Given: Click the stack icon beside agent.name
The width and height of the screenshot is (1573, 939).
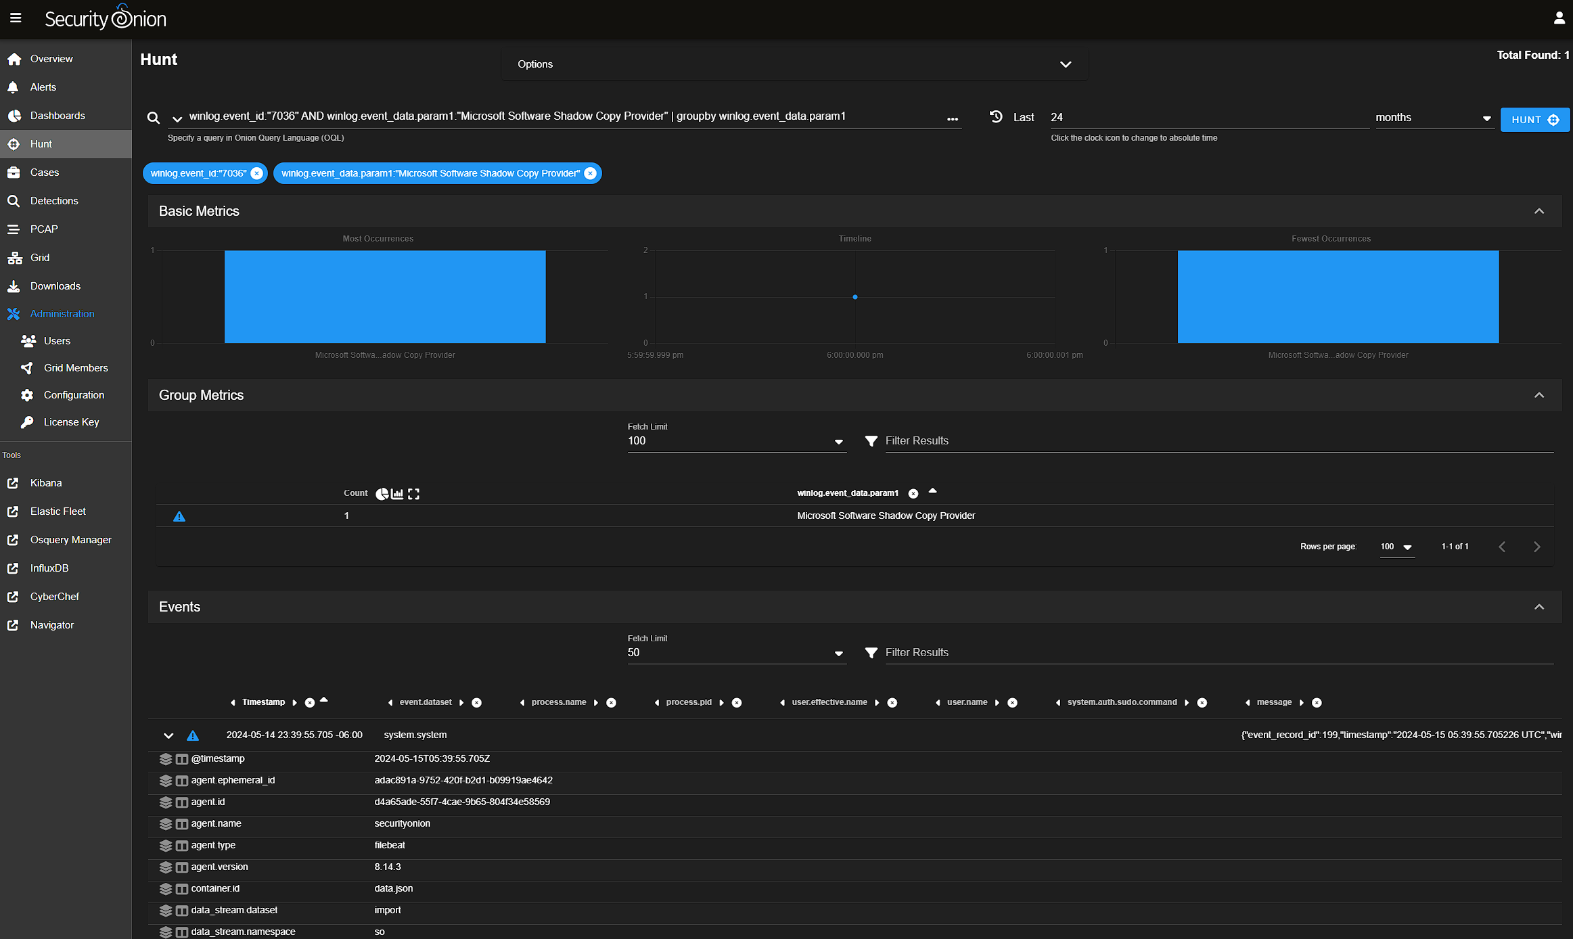Looking at the screenshot, I should pos(166,824).
